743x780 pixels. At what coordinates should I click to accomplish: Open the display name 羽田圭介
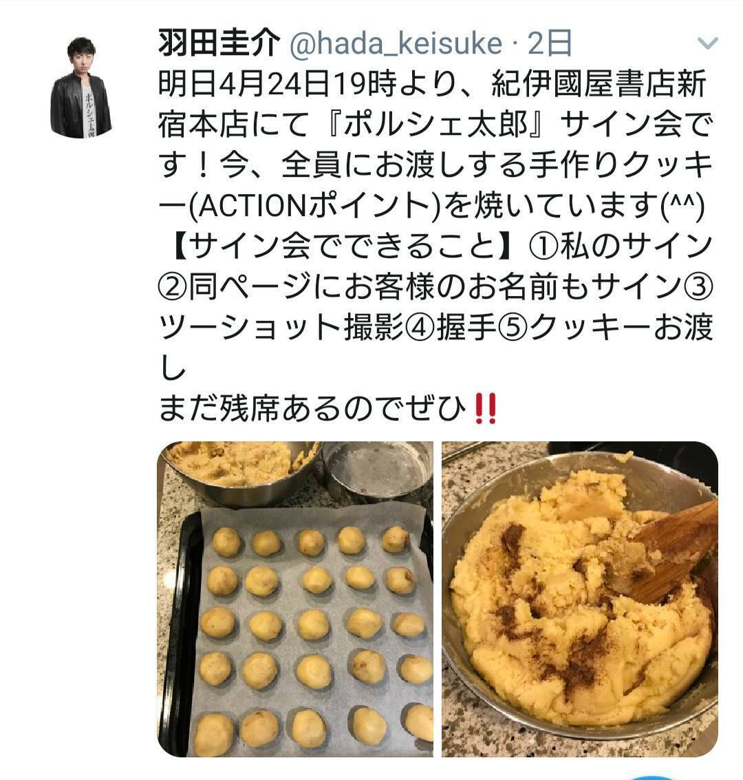(219, 44)
